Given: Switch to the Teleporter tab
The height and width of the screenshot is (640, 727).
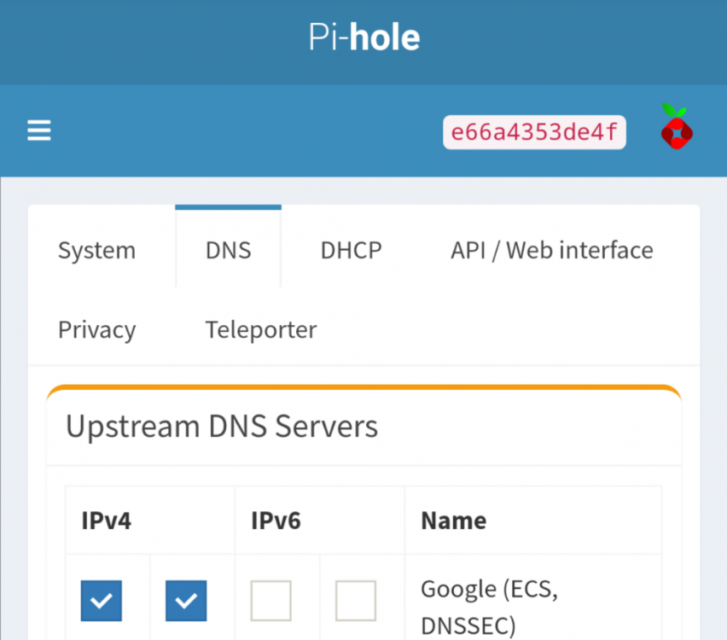Looking at the screenshot, I should click(x=261, y=329).
